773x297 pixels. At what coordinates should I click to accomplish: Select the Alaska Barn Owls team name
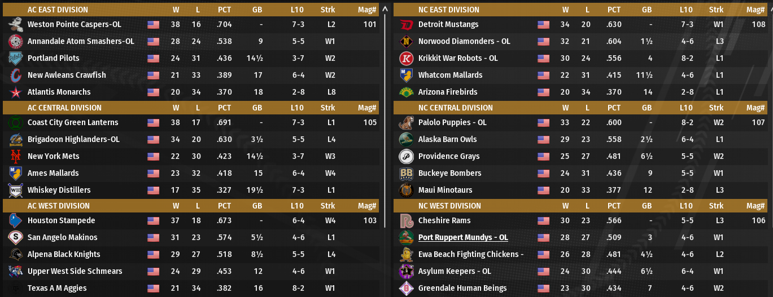point(447,139)
